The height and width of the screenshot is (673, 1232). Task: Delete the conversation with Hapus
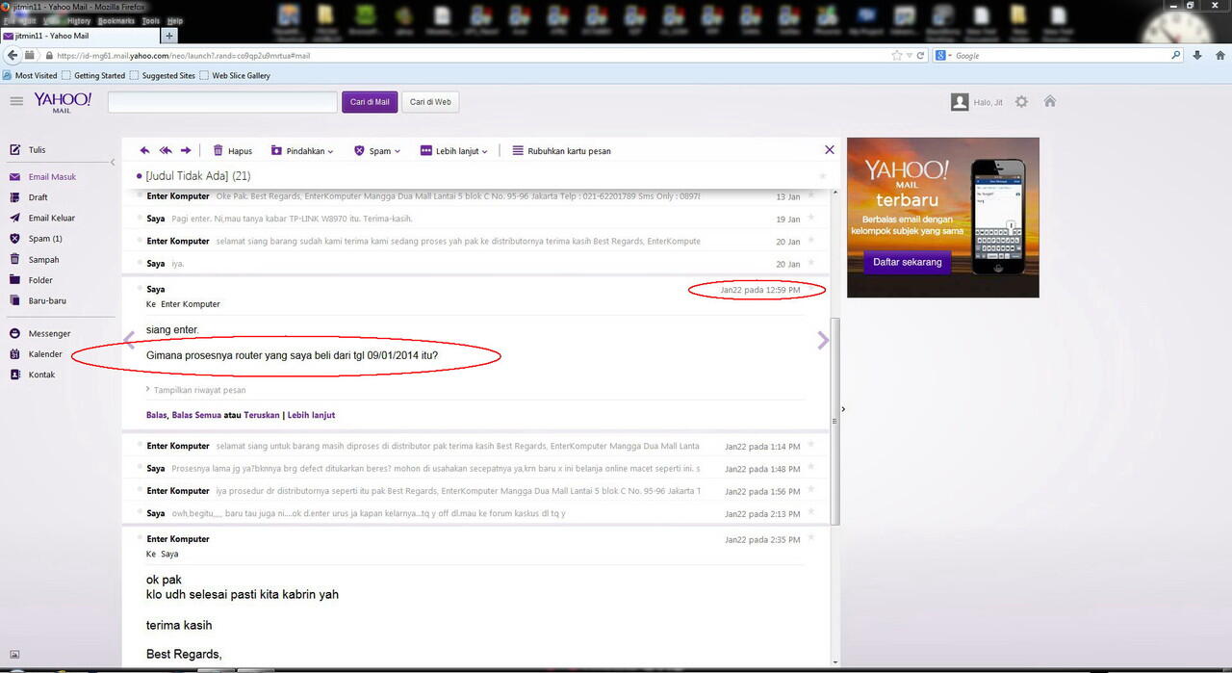point(232,150)
